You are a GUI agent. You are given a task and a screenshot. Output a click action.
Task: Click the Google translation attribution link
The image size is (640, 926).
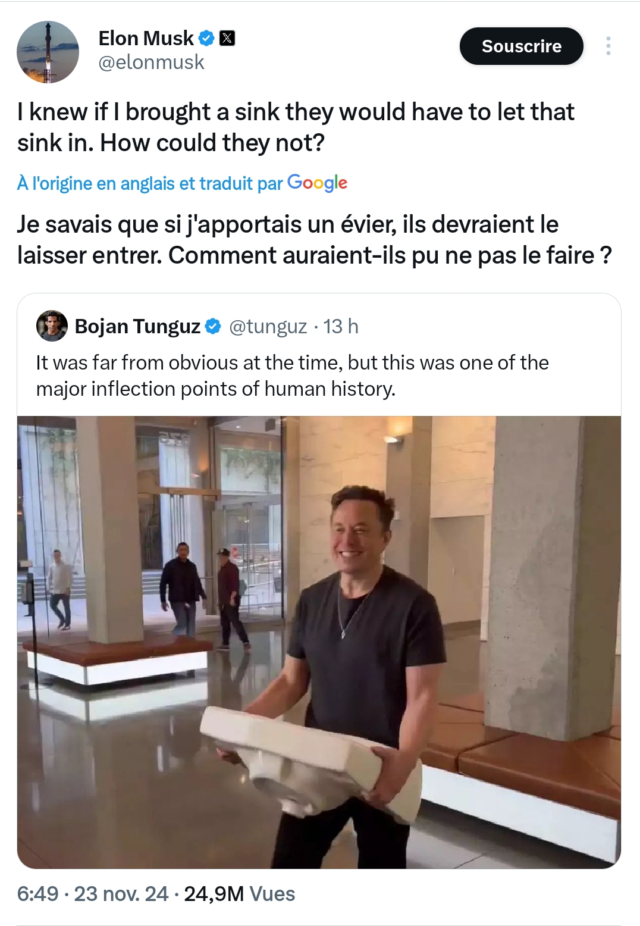[x=182, y=183]
